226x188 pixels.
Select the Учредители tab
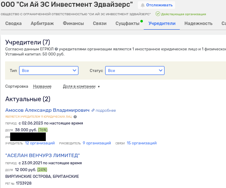click(x=162, y=23)
